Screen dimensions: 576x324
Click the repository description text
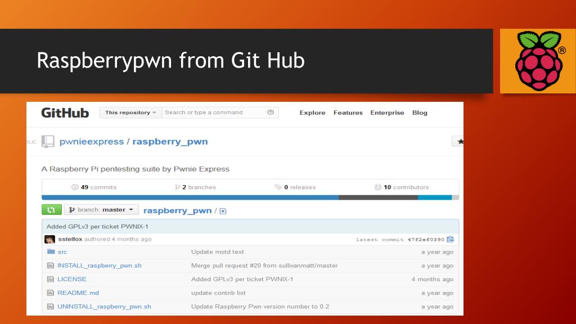point(135,169)
